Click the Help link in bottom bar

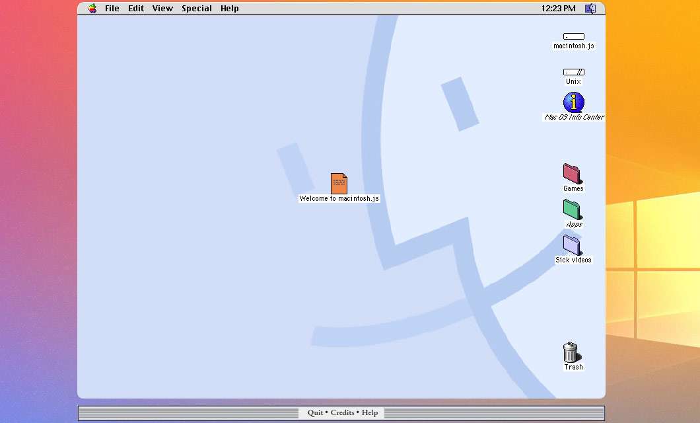click(370, 412)
